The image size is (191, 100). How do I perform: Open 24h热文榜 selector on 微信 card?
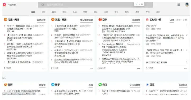[x=135, y=85]
